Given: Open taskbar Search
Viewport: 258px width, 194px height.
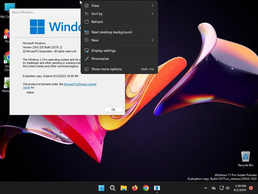Looking at the screenshot, I should [x=113, y=188].
